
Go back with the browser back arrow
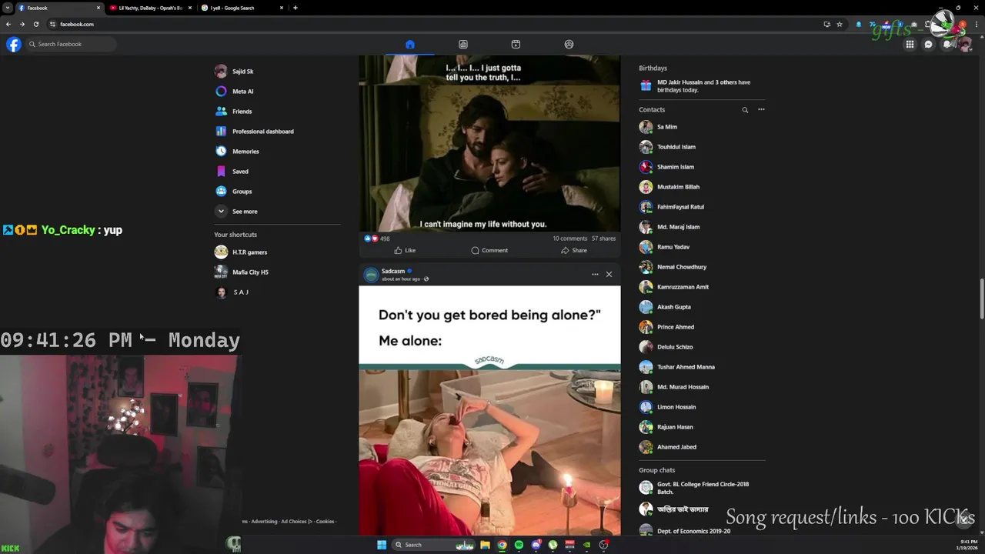click(8, 24)
